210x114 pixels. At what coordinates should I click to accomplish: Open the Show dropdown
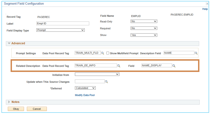coord(144,35)
